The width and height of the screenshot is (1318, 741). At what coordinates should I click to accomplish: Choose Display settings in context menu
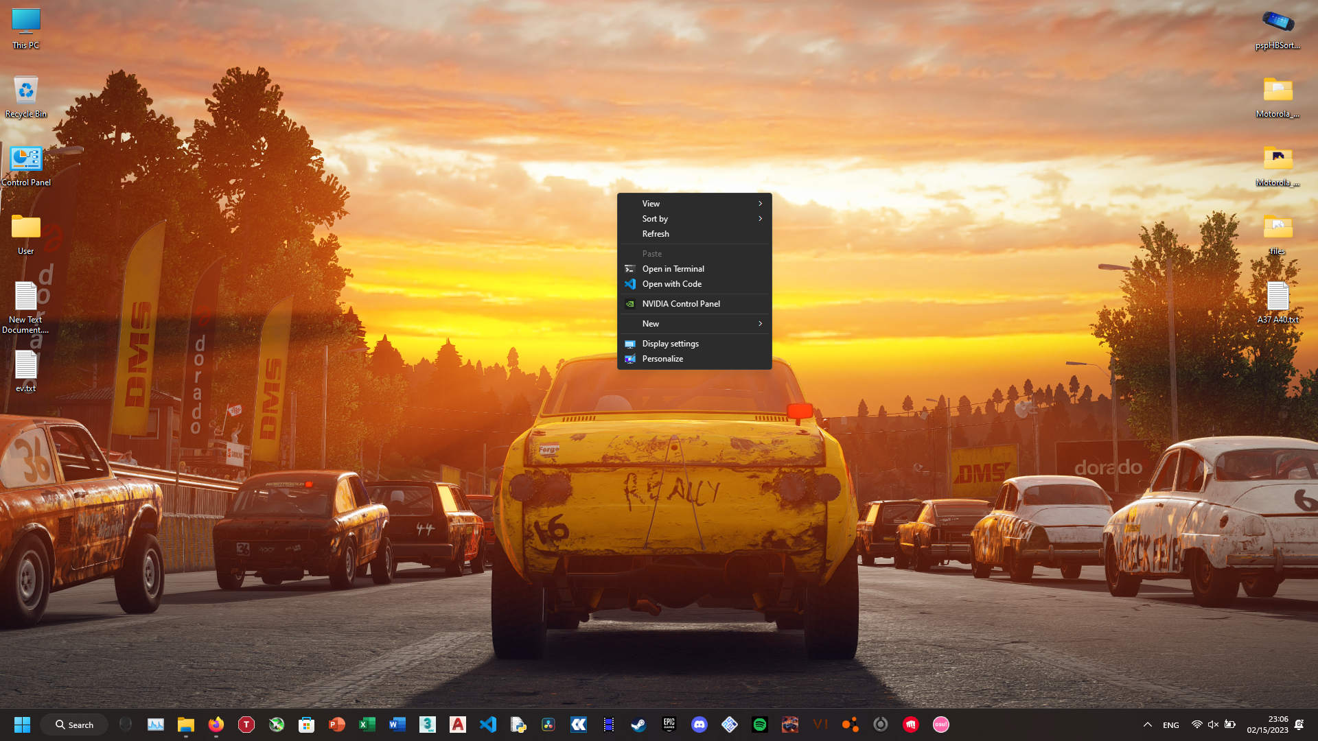pyautogui.click(x=694, y=344)
